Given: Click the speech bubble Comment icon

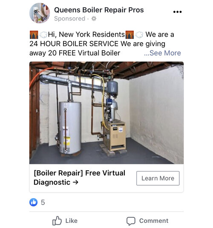Looking at the screenshot, I should point(131,221).
